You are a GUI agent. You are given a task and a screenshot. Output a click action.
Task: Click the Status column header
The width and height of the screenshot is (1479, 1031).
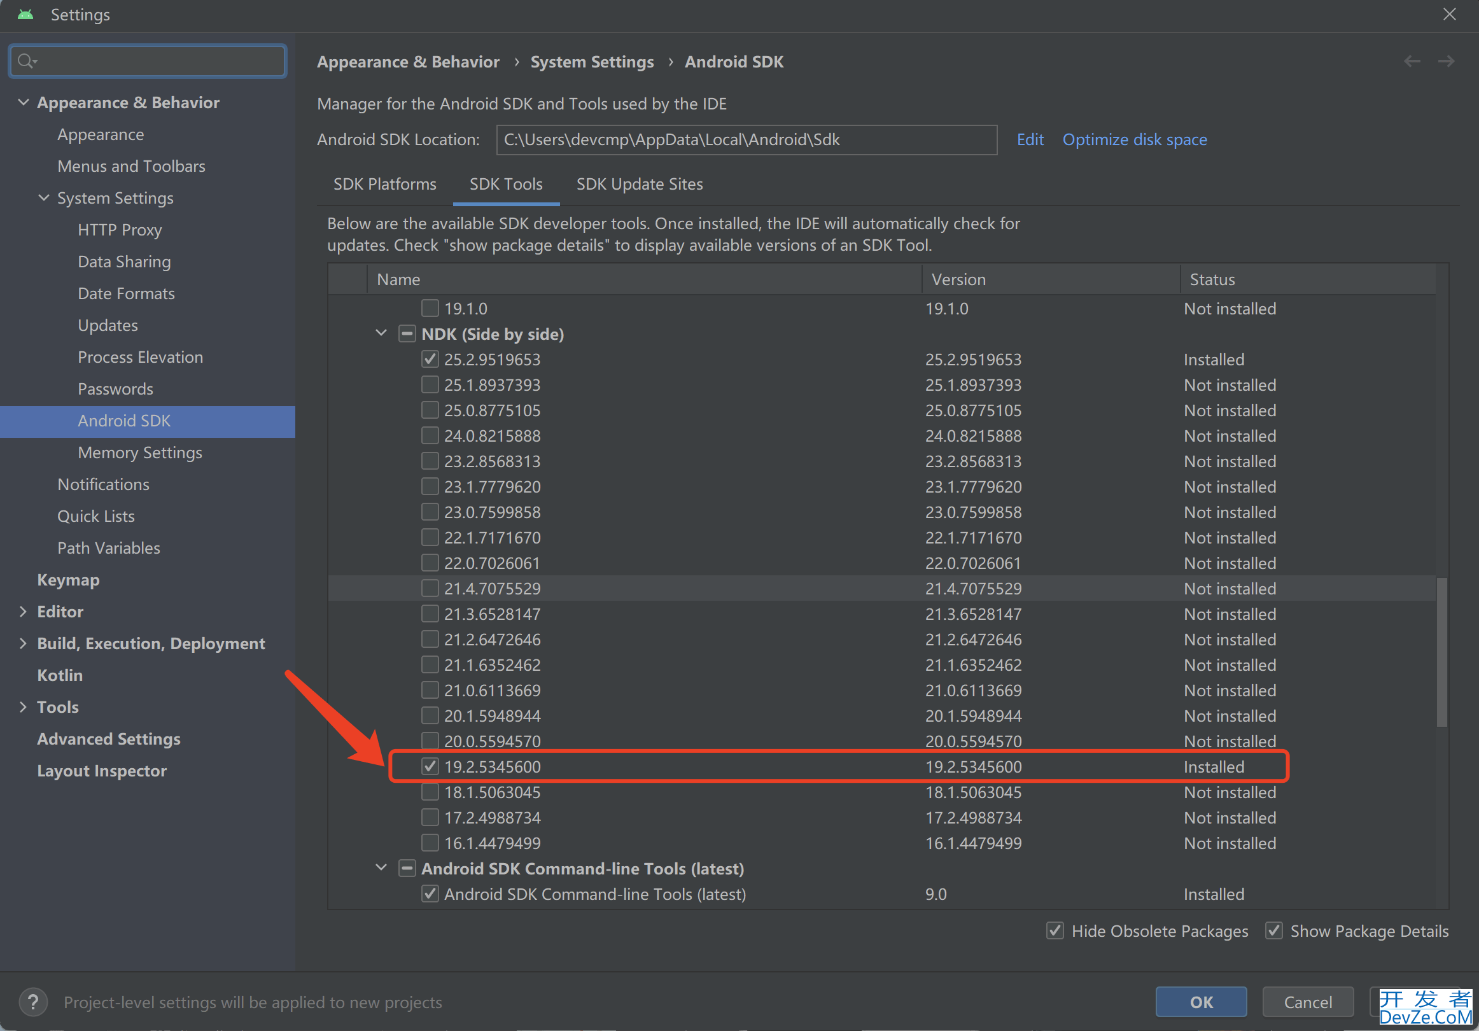1308,279
